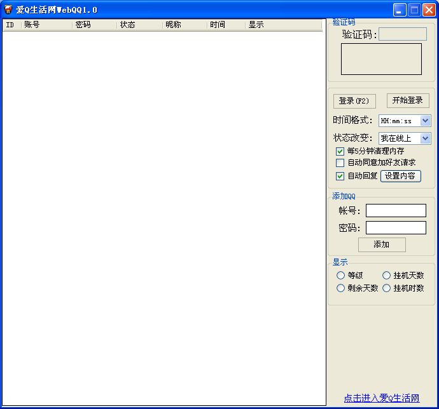This screenshot has width=439, height=409.
Task: Select the 剩余天数 radio button
Action: coord(341,288)
